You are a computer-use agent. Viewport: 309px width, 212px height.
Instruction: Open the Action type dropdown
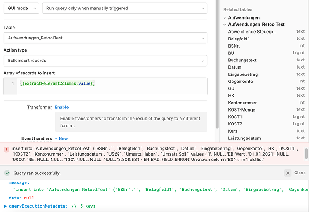[x=105, y=61]
